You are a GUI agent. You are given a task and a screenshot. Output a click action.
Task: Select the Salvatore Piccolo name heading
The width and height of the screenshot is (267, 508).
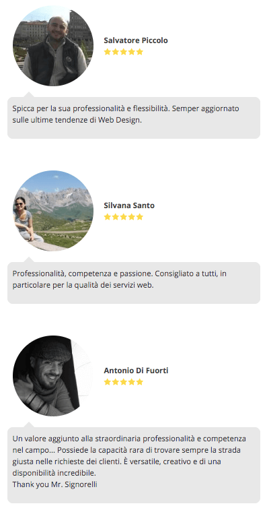[136, 40]
